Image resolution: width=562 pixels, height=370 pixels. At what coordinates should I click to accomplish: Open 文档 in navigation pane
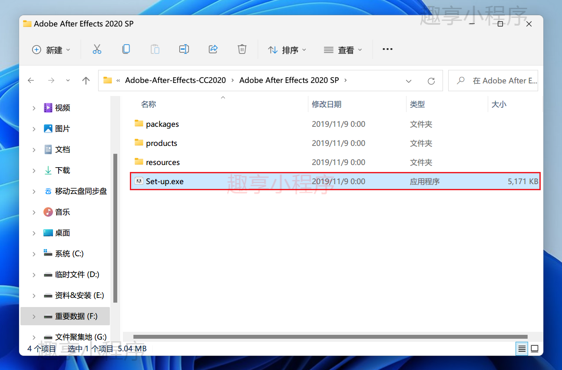pyautogui.click(x=63, y=149)
